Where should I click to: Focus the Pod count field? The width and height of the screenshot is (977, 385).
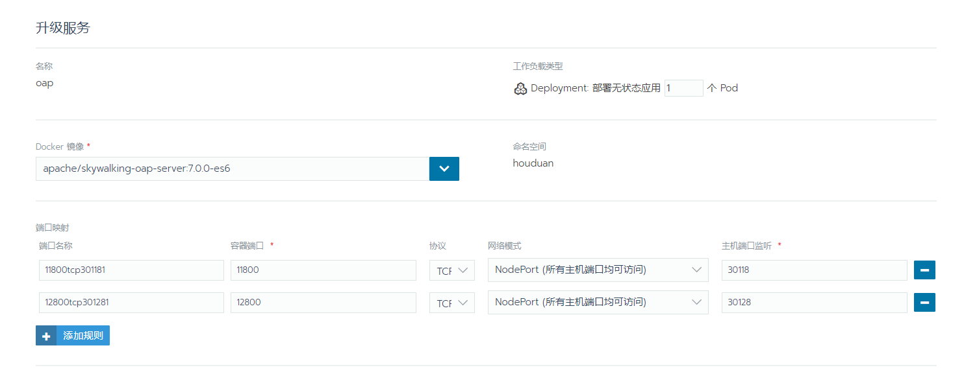[x=684, y=88]
